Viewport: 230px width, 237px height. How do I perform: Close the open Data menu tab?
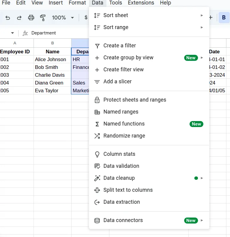[x=98, y=3]
